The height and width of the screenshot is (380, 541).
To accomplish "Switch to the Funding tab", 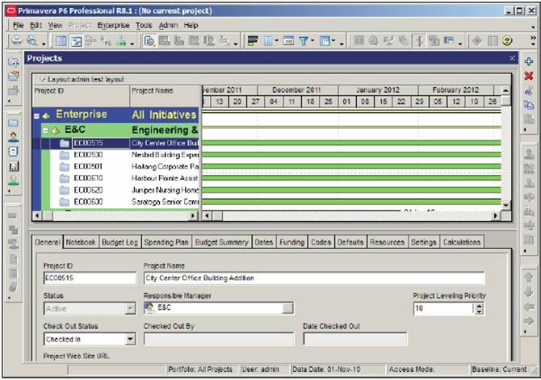I will click(x=291, y=242).
